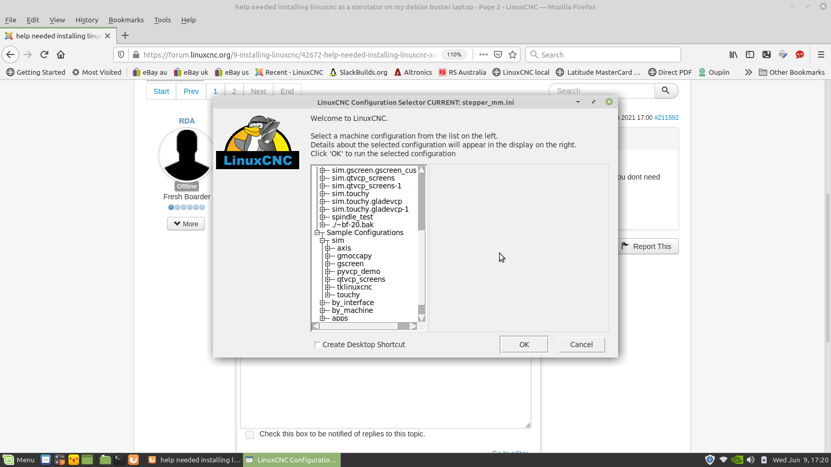Open the Edit menu
Viewport: 831px width, 467px height.
pyautogui.click(x=33, y=20)
